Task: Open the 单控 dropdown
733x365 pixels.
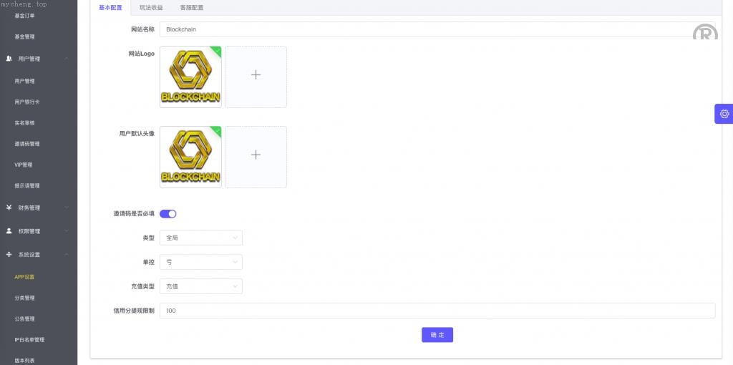Action: point(200,262)
